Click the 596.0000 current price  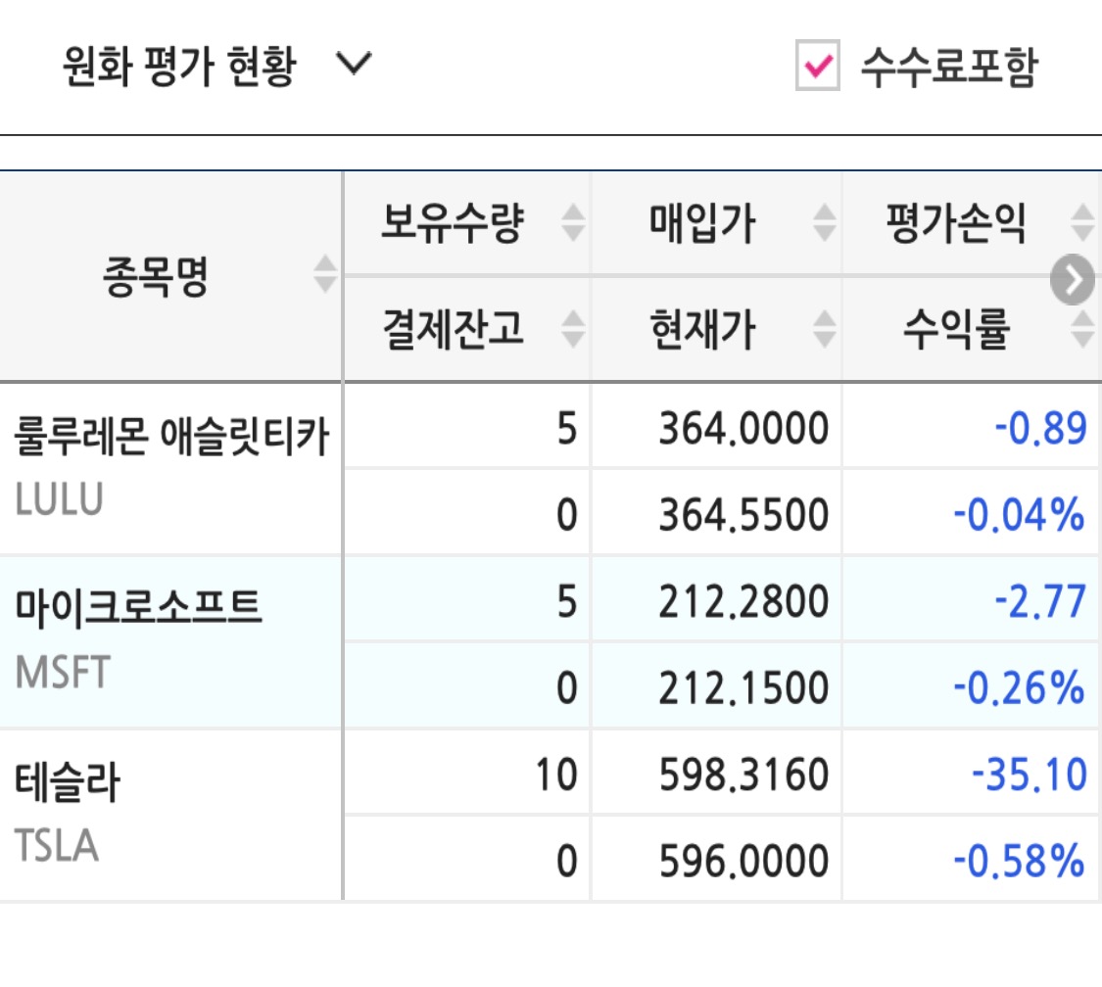point(743,862)
